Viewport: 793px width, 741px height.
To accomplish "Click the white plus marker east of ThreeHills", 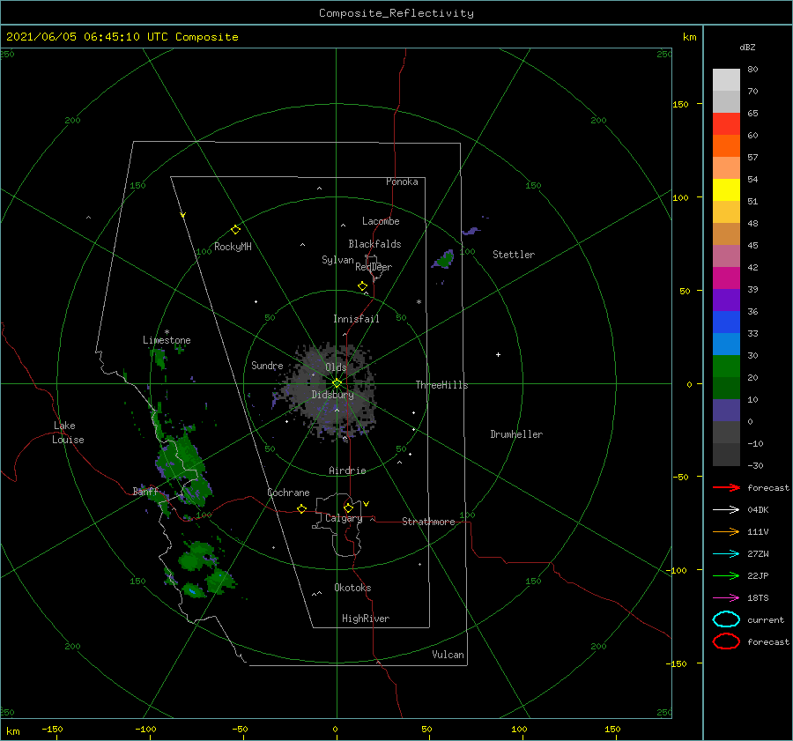I will 498,354.
